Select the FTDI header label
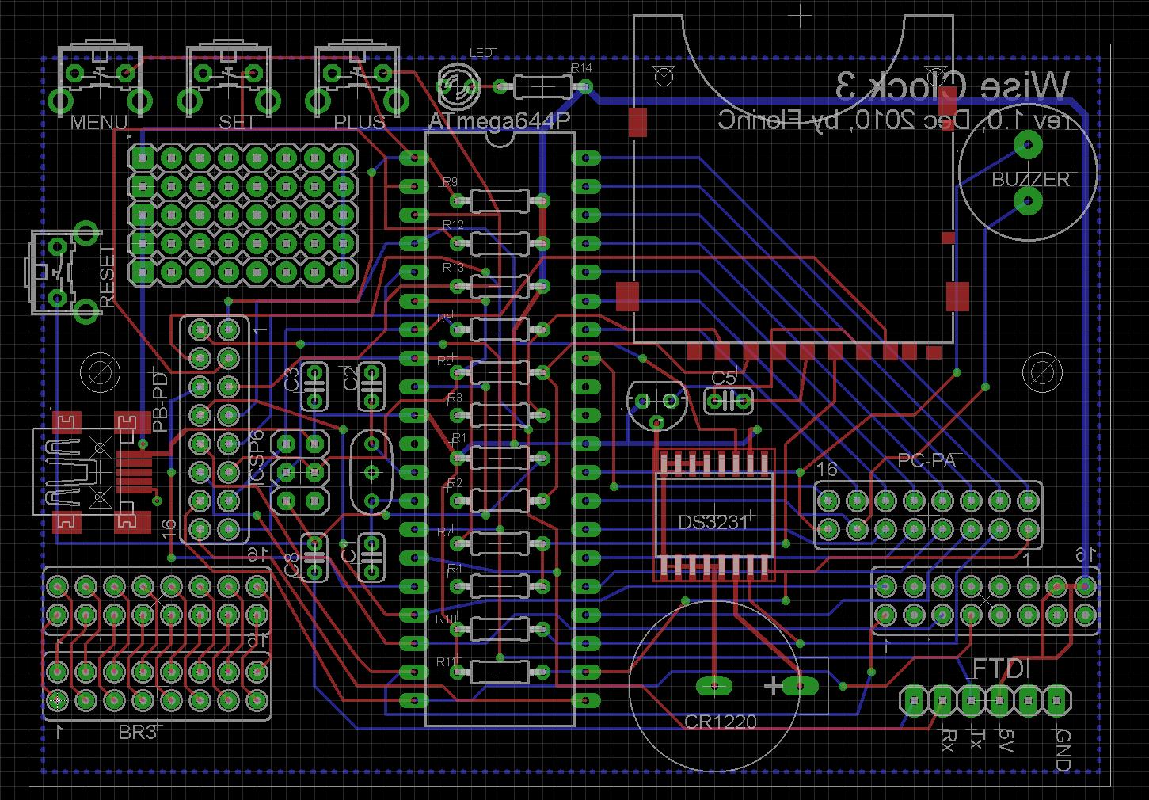Viewport: 1149px width, 800px height. point(1002,670)
